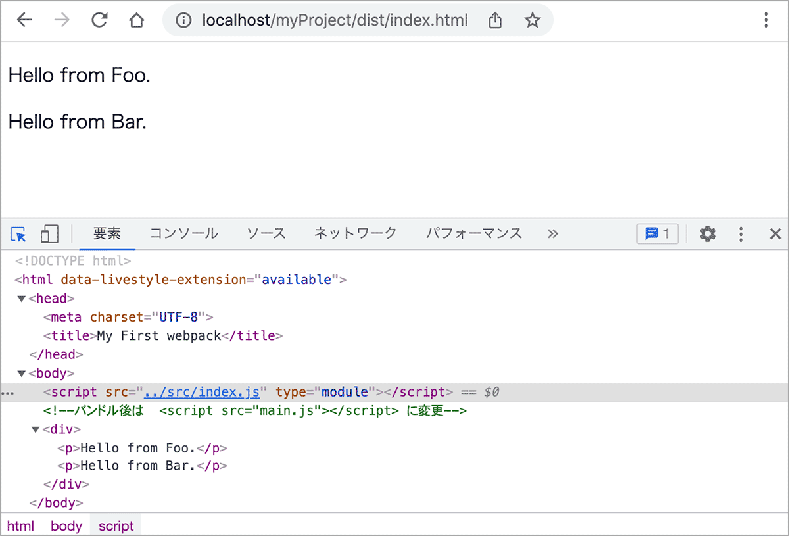Click the browser forward arrow
The width and height of the screenshot is (789, 536).
coord(62,20)
